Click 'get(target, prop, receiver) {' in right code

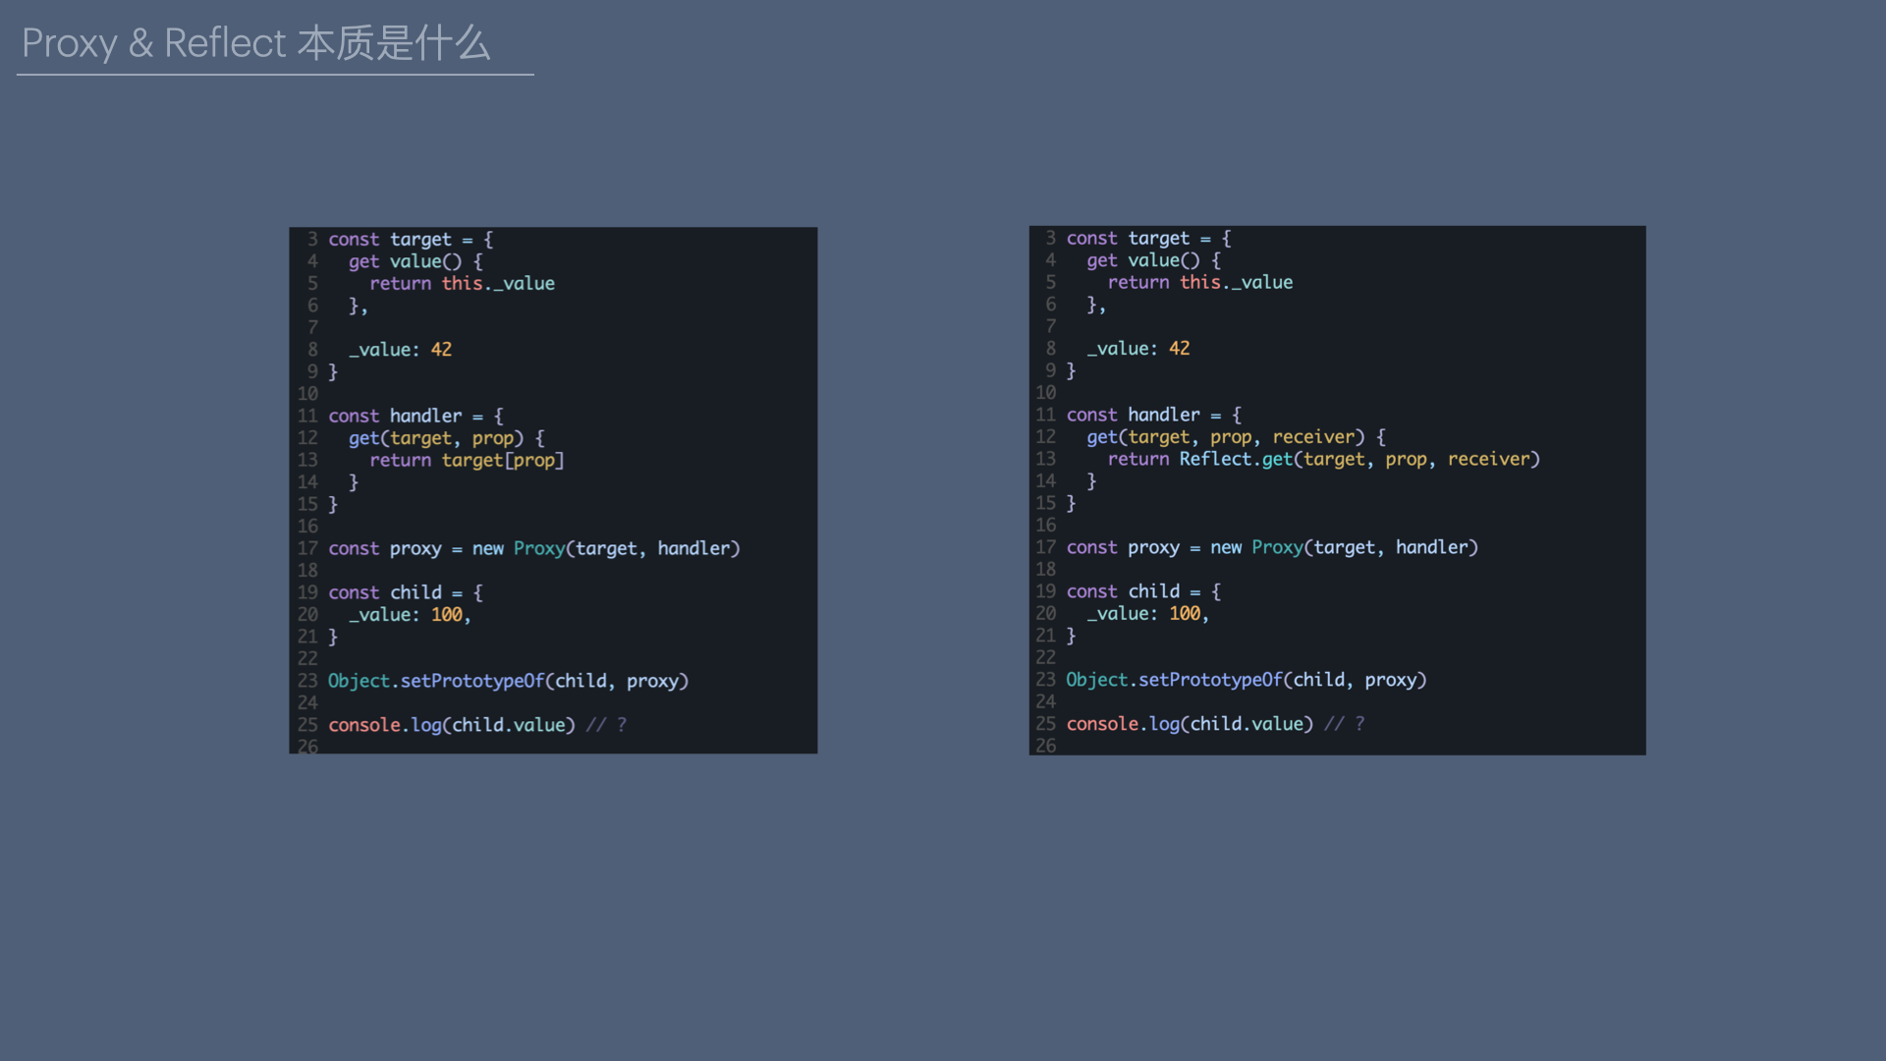pos(1236,437)
